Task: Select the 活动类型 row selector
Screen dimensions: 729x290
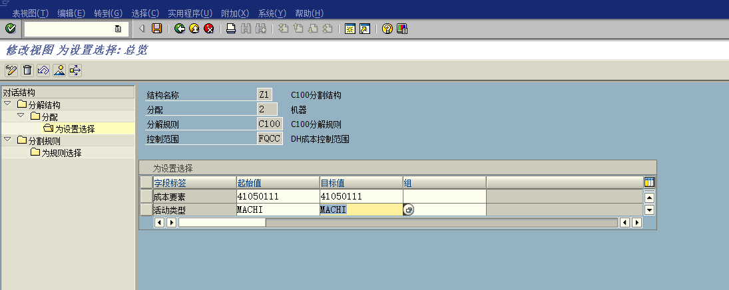Action: 146,210
